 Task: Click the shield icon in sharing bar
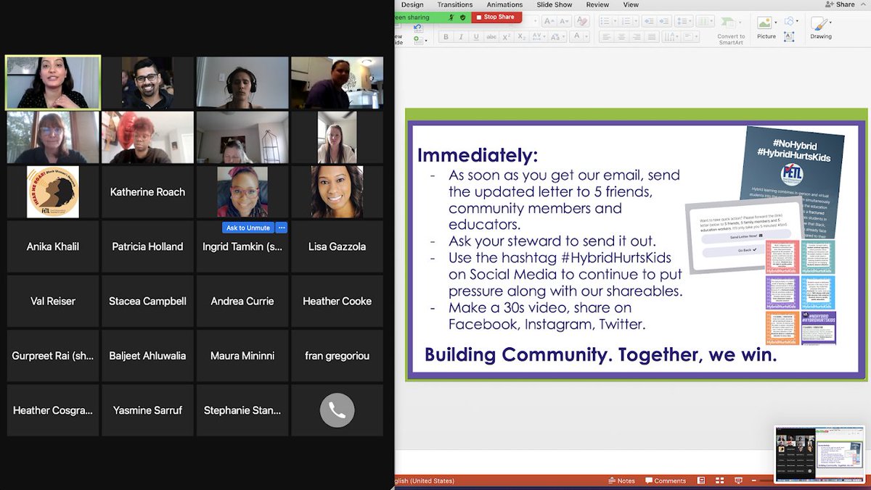(462, 17)
